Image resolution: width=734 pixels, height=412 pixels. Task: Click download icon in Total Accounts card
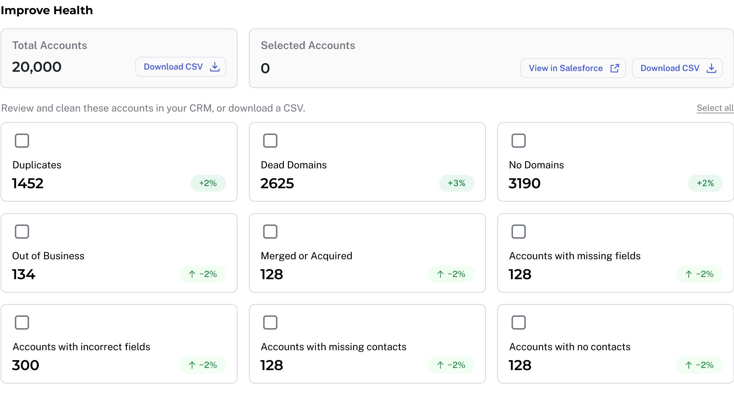(215, 67)
